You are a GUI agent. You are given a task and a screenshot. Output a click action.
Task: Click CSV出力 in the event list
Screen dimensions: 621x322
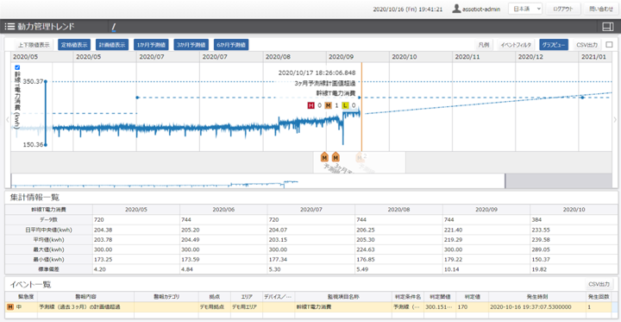point(599,284)
